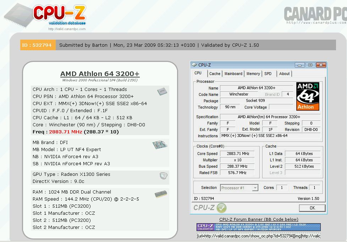Viewport: 347px width, 242px height.
Task: Open the About tab
Action: coord(284,74)
